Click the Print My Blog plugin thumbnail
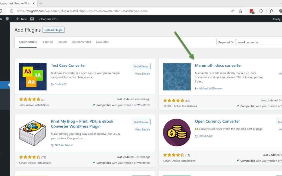The image size is (282, 176). pyautogui.click(x=33, y=132)
